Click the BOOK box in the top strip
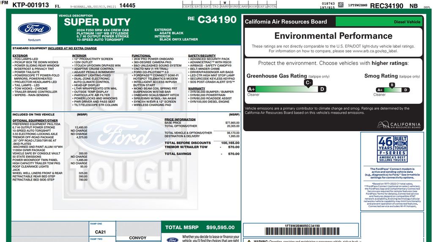Viewport: 433px width, 242px height. (x=252, y=6)
